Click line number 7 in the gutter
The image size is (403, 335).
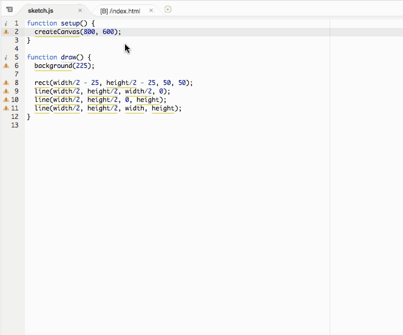tap(16, 74)
